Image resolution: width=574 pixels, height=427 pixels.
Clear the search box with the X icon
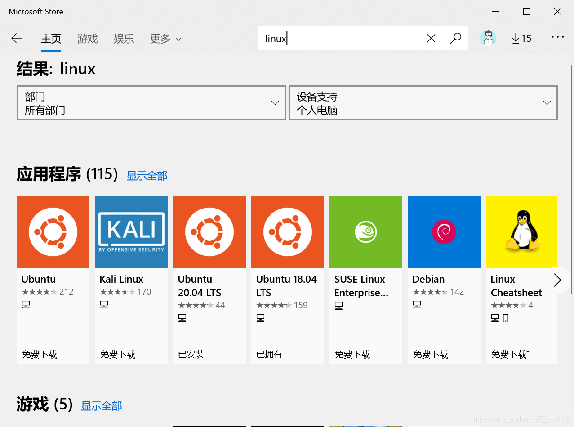(x=431, y=38)
